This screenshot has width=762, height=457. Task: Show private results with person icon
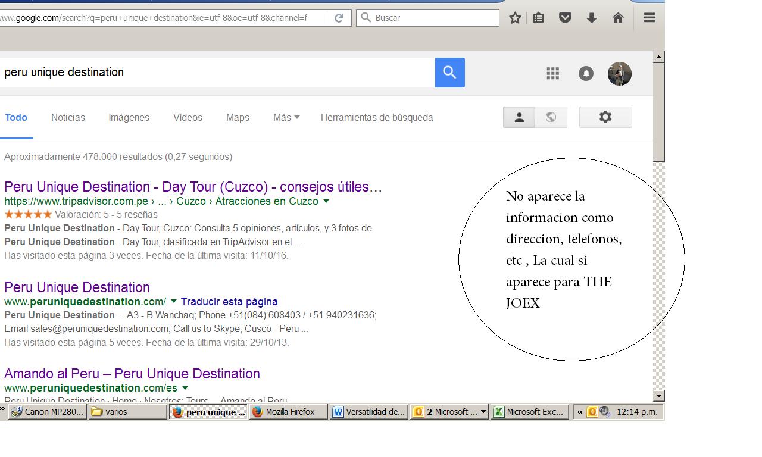click(519, 117)
